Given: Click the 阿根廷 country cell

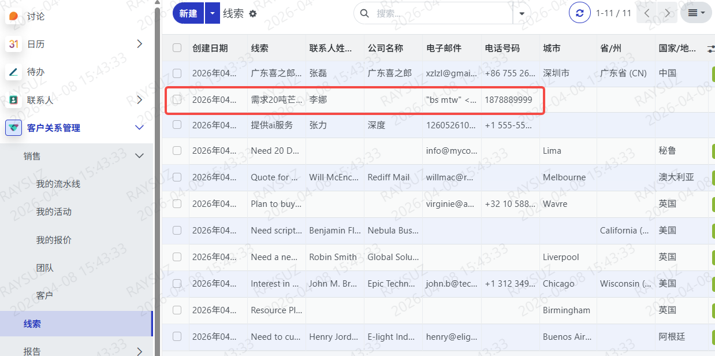Looking at the screenshot, I should (x=682, y=336).
